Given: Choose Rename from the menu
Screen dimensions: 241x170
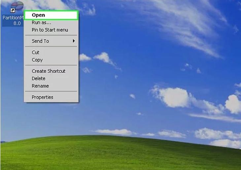Looking at the screenshot, I should pos(51,86).
